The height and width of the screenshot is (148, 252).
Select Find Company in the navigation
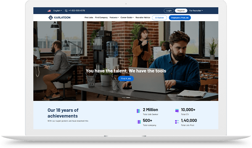101,17
